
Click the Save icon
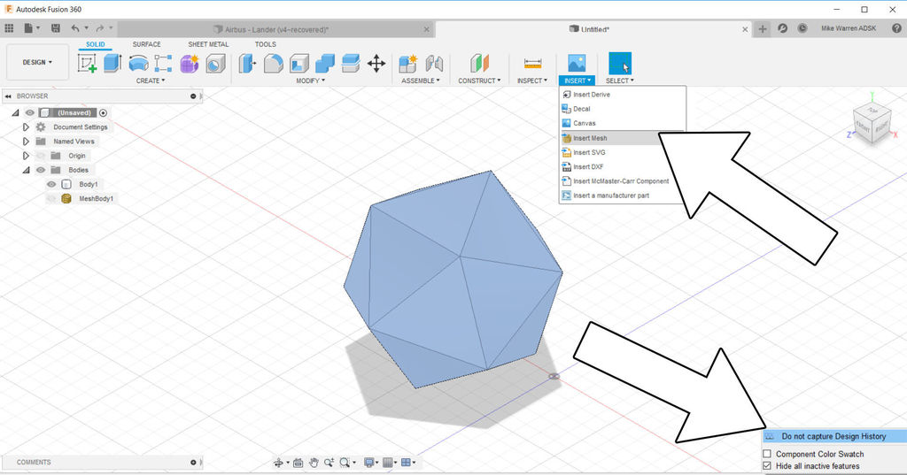[56, 27]
